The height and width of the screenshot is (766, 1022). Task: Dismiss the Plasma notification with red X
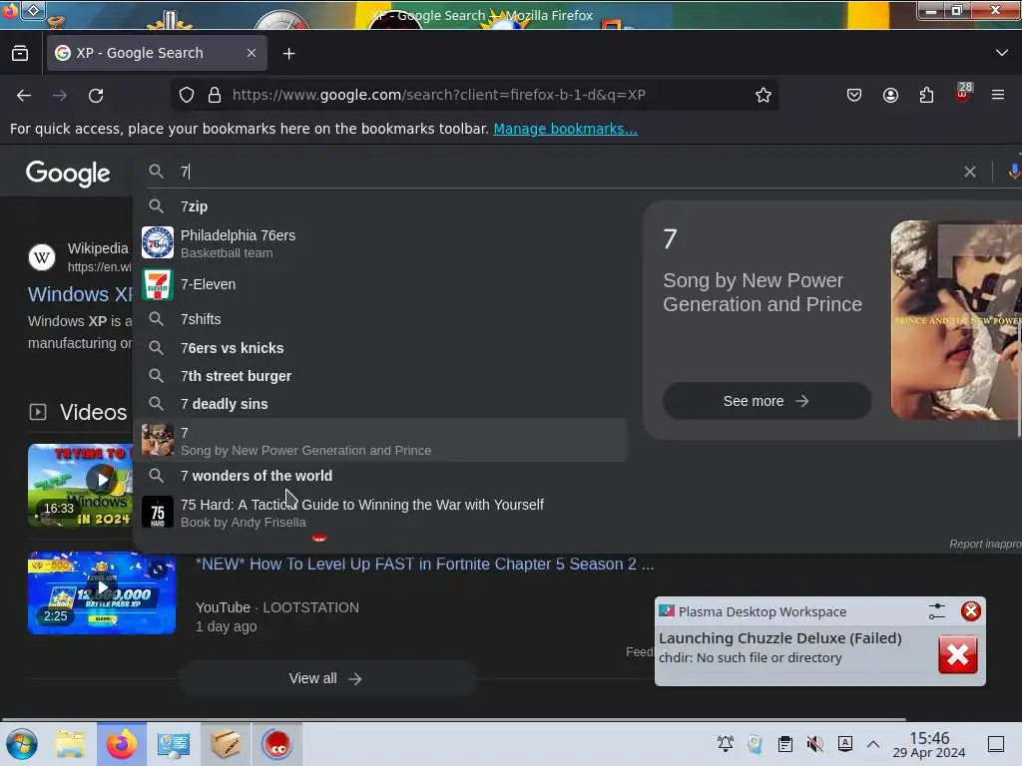point(970,611)
